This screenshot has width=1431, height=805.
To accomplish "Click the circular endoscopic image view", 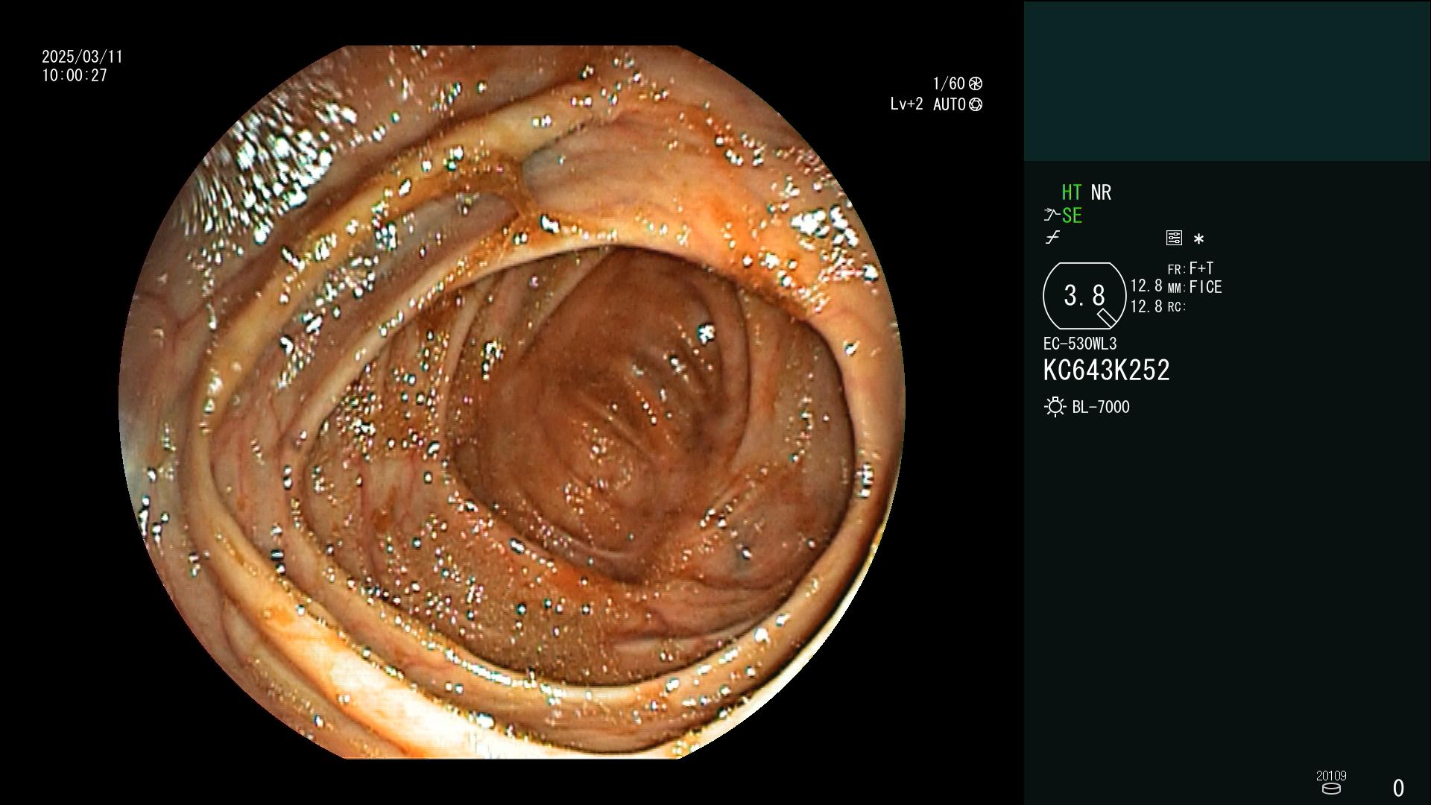I will (511, 402).
